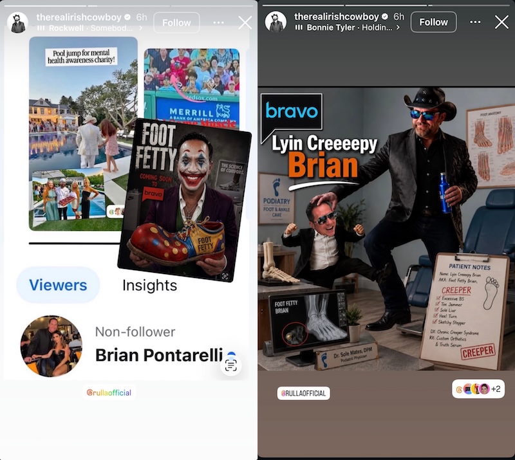The height and width of the screenshot is (460, 515).
Task: Click 'Pool jump for mental health awareness charity!' caption
Action: [81, 57]
